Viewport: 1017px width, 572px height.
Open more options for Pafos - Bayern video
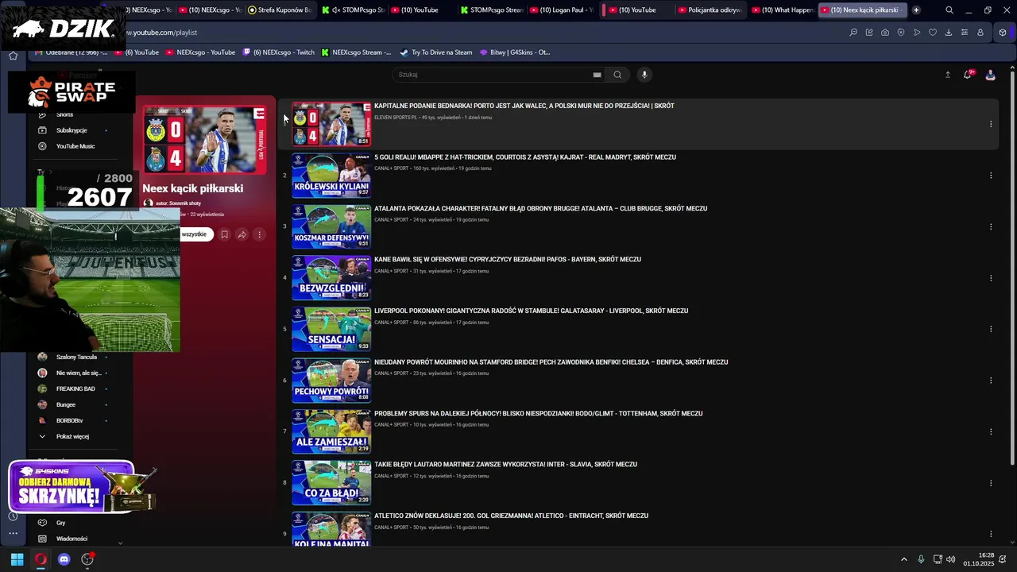coord(991,278)
